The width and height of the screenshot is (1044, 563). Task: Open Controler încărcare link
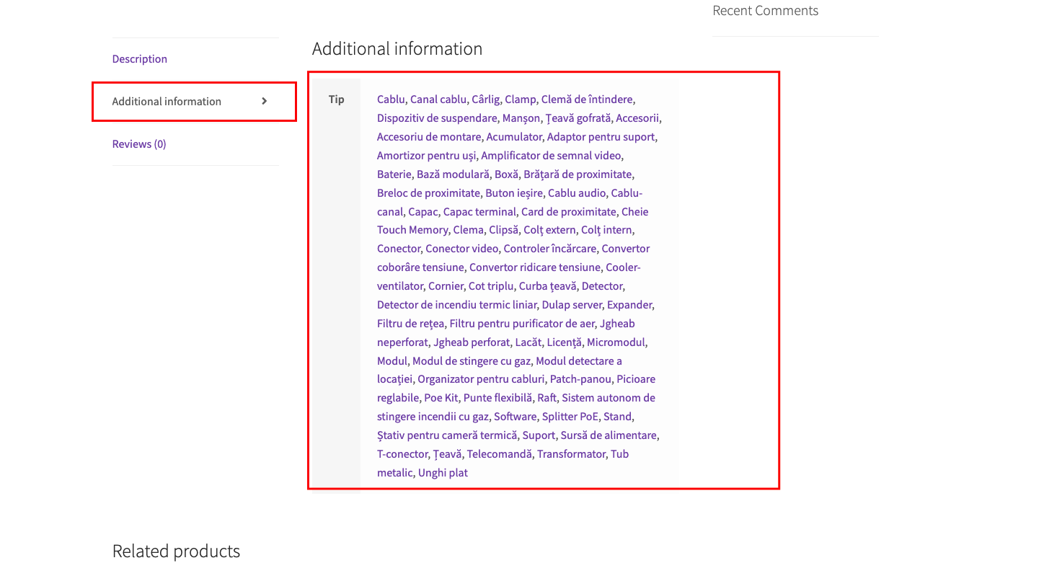[x=550, y=249]
